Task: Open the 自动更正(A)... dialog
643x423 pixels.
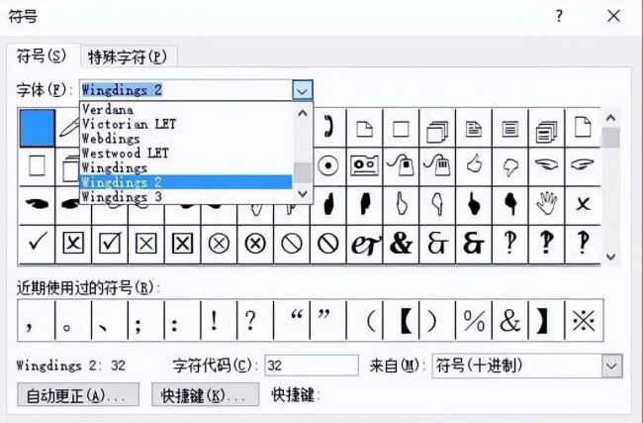Action: 78,395
